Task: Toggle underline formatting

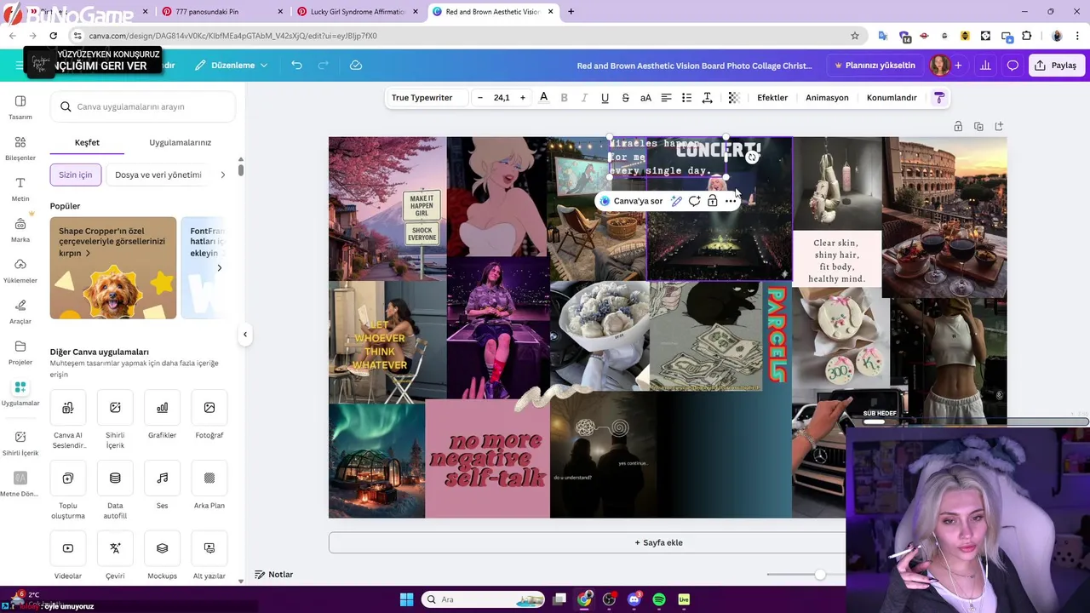Action: point(605,97)
